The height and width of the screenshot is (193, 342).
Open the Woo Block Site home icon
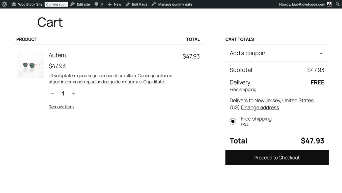(14, 4)
